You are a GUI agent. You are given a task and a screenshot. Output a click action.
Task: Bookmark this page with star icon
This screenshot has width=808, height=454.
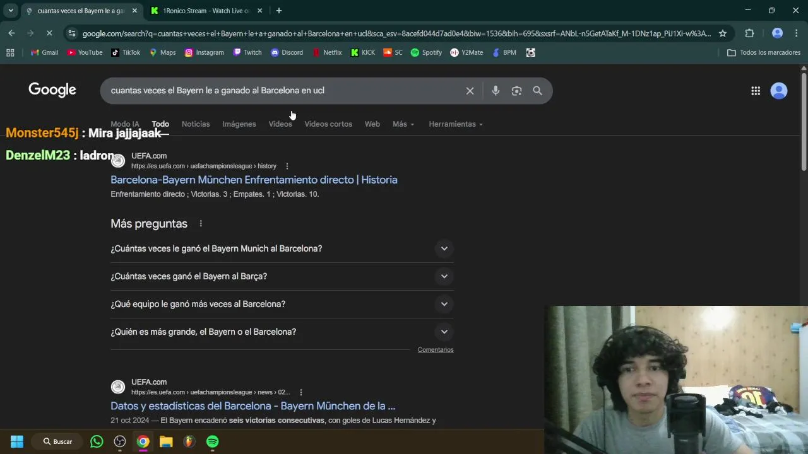723,33
